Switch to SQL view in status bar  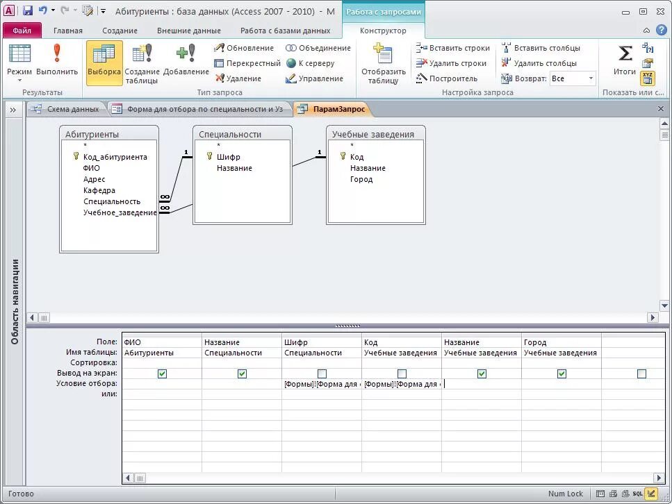(638, 494)
